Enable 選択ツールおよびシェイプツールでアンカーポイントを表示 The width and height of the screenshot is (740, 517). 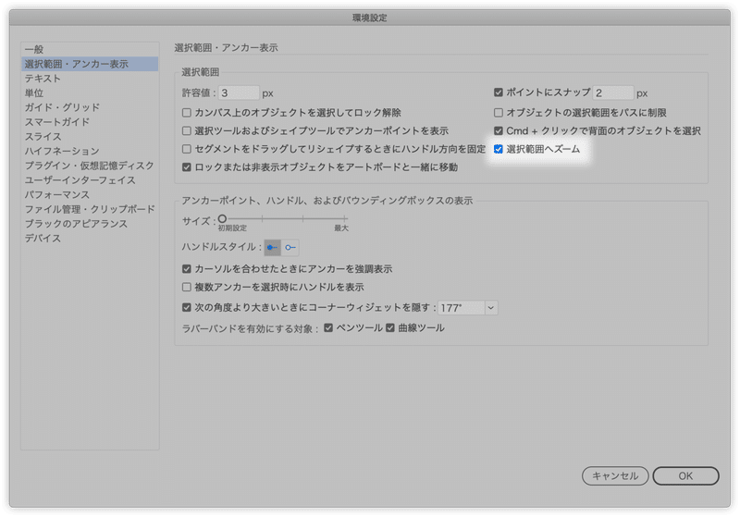pyautogui.click(x=187, y=130)
